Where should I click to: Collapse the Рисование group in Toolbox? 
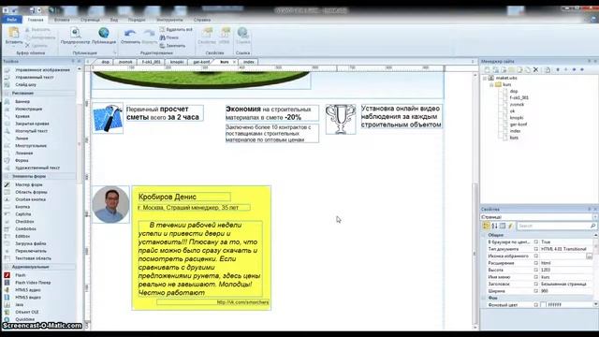7,94
